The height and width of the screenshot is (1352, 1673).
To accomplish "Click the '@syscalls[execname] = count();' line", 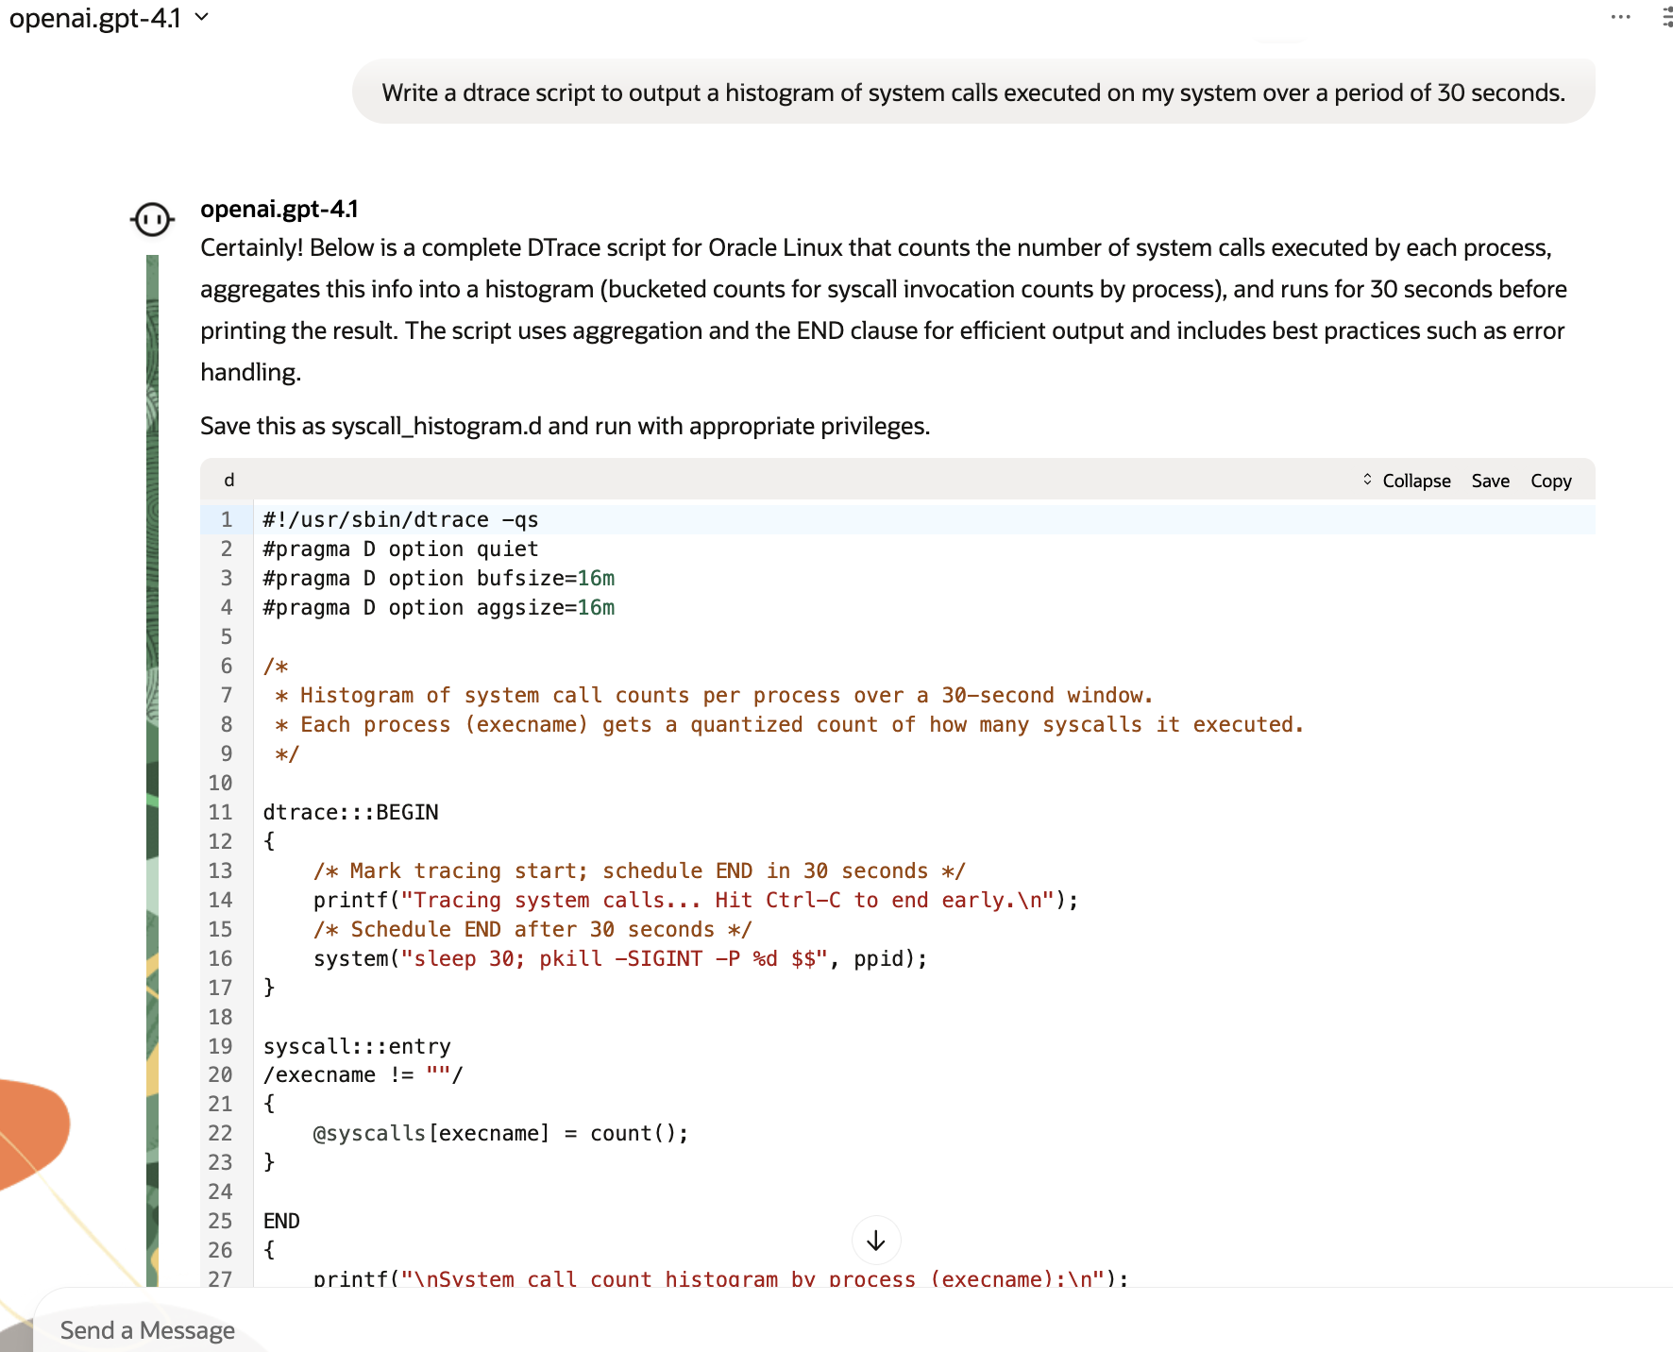I will pyautogui.click(x=500, y=1134).
